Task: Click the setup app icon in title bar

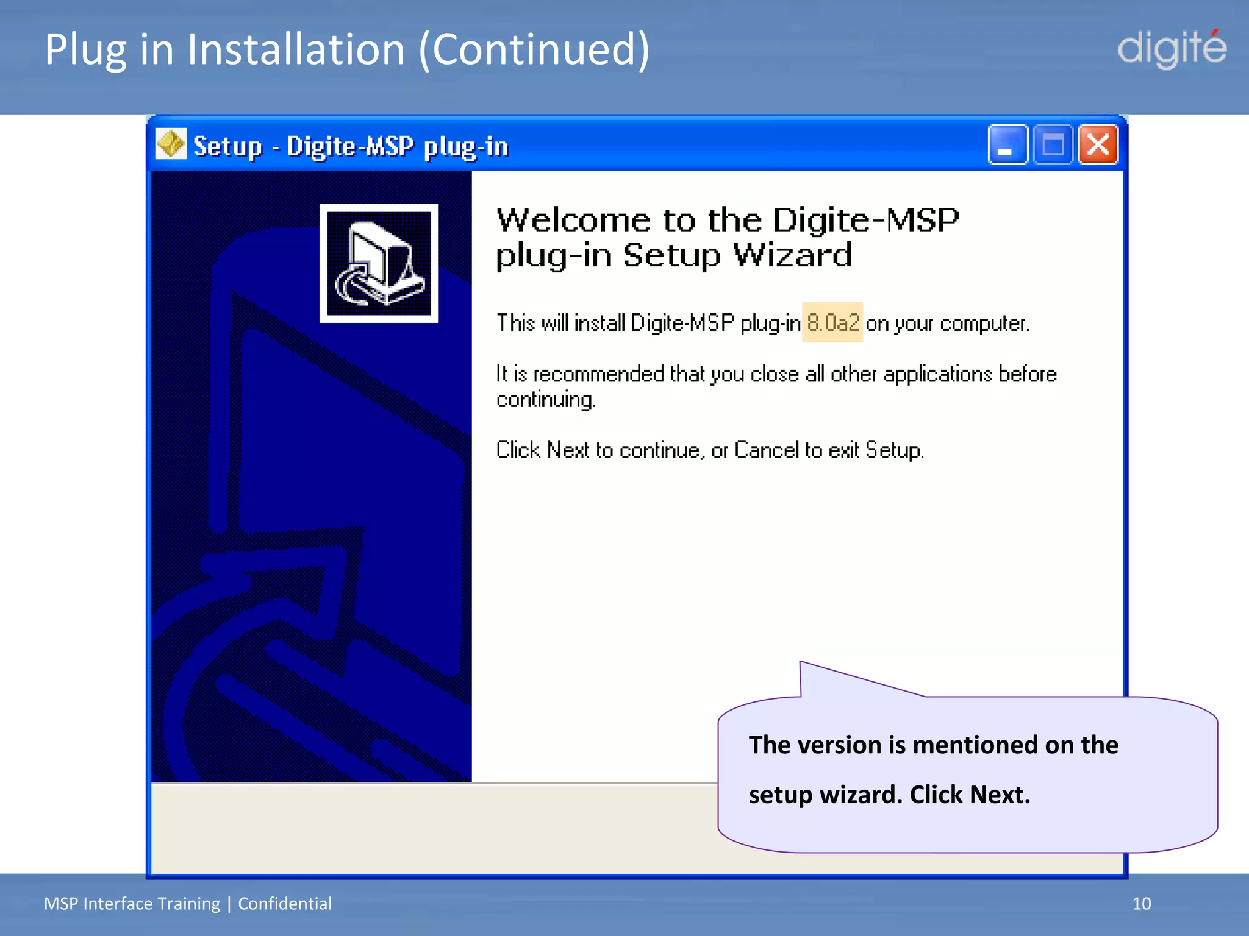Action: pyautogui.click(x=171, y=144)
